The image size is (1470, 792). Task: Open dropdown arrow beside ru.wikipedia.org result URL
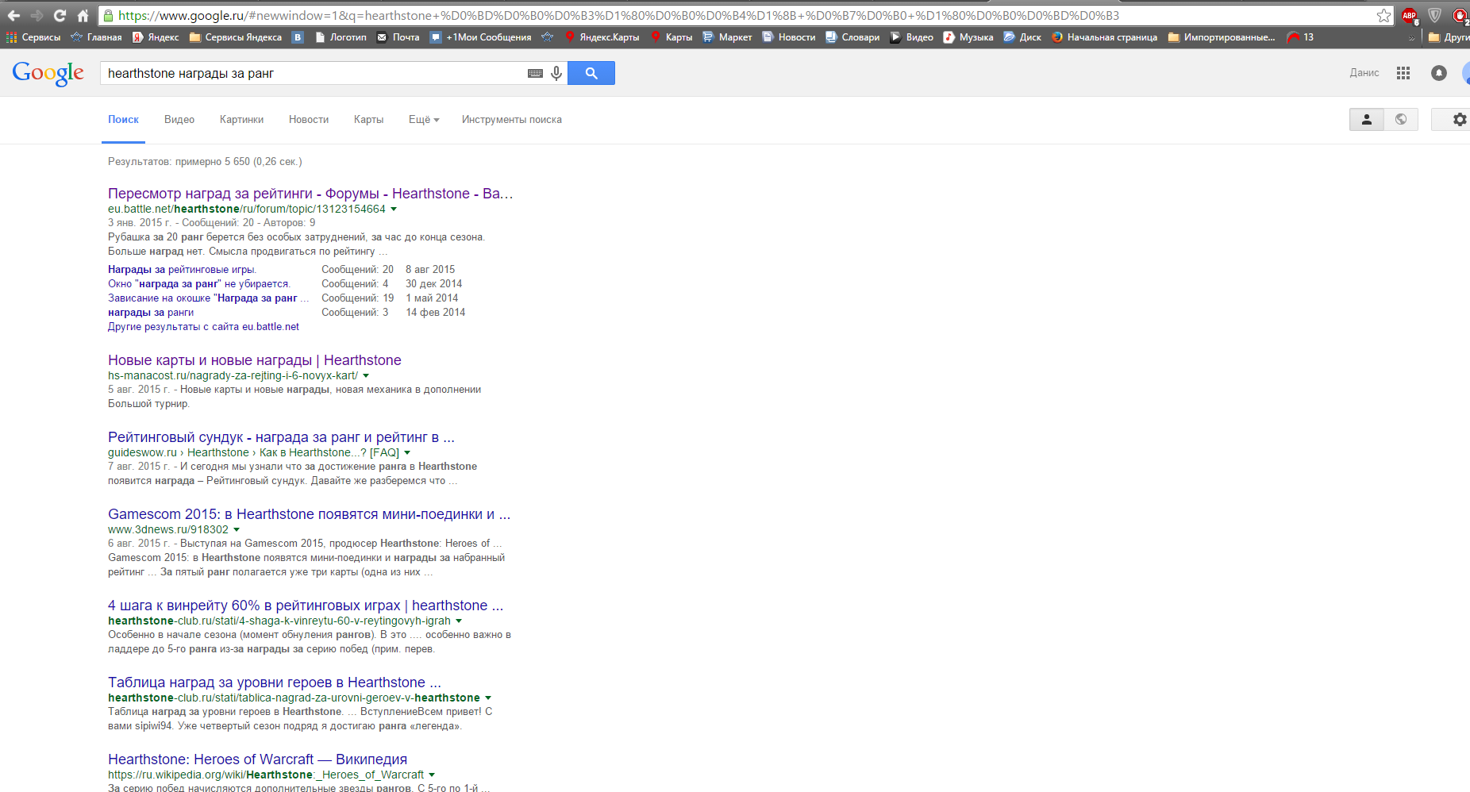pos(432,775)
